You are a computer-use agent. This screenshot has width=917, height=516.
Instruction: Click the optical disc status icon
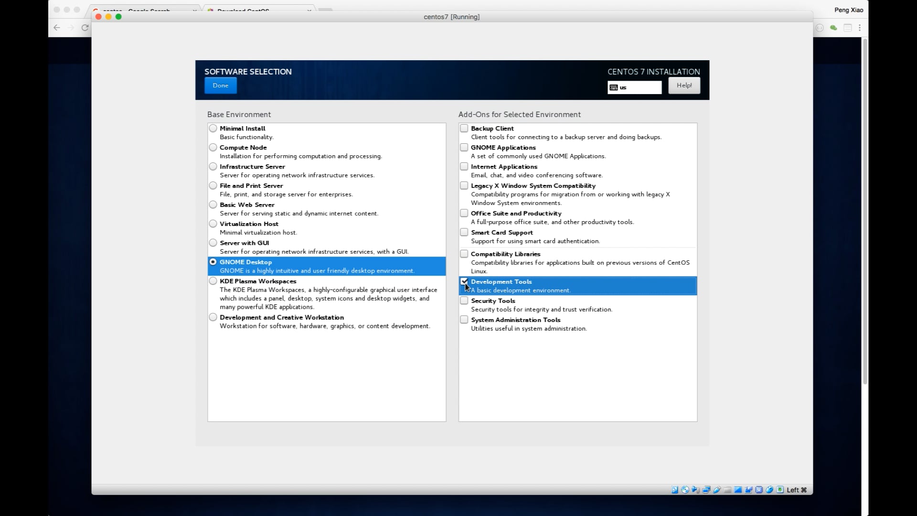[685, 490]
